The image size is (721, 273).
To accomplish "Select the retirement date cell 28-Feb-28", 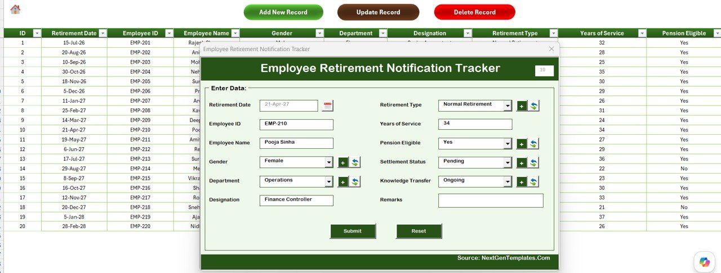I will [x=74, y=226].
